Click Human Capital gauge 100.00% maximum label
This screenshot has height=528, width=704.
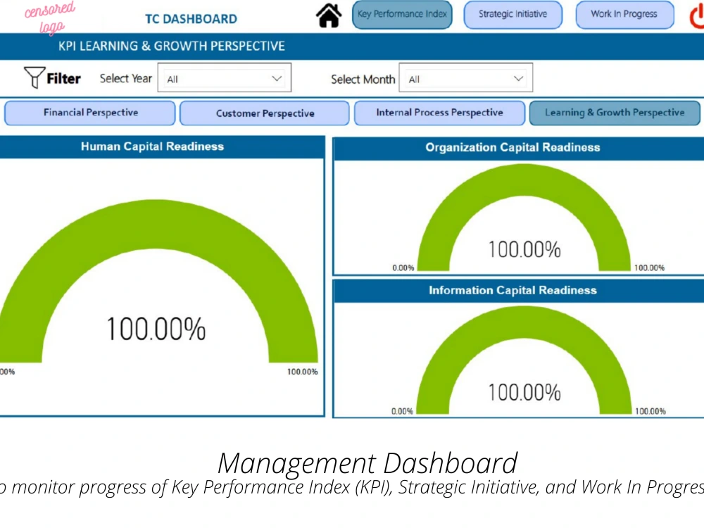coord(302,372)
